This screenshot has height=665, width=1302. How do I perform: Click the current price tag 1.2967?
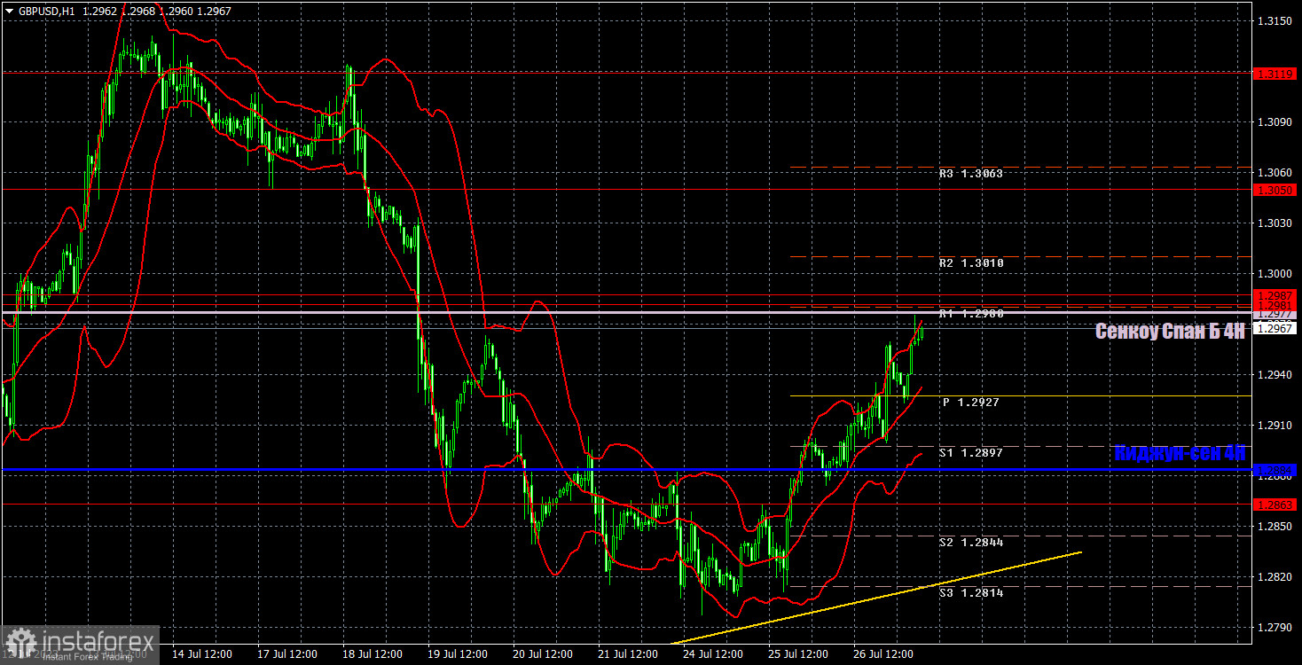tap(1276, 328)
